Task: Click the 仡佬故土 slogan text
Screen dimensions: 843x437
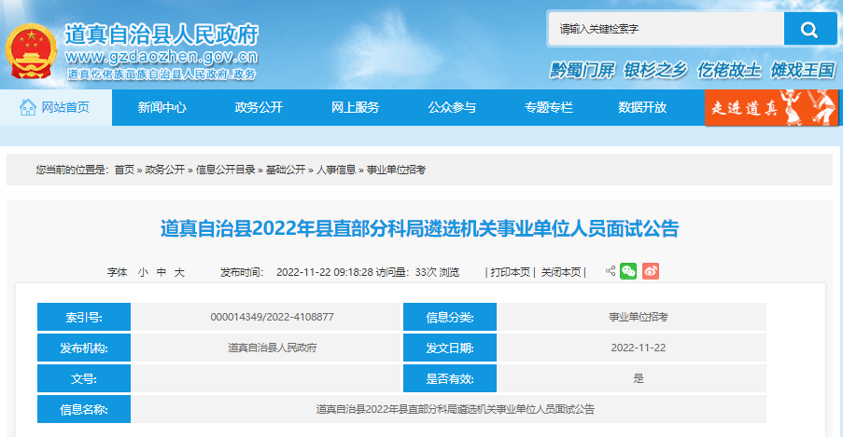Action: (729, 70)
